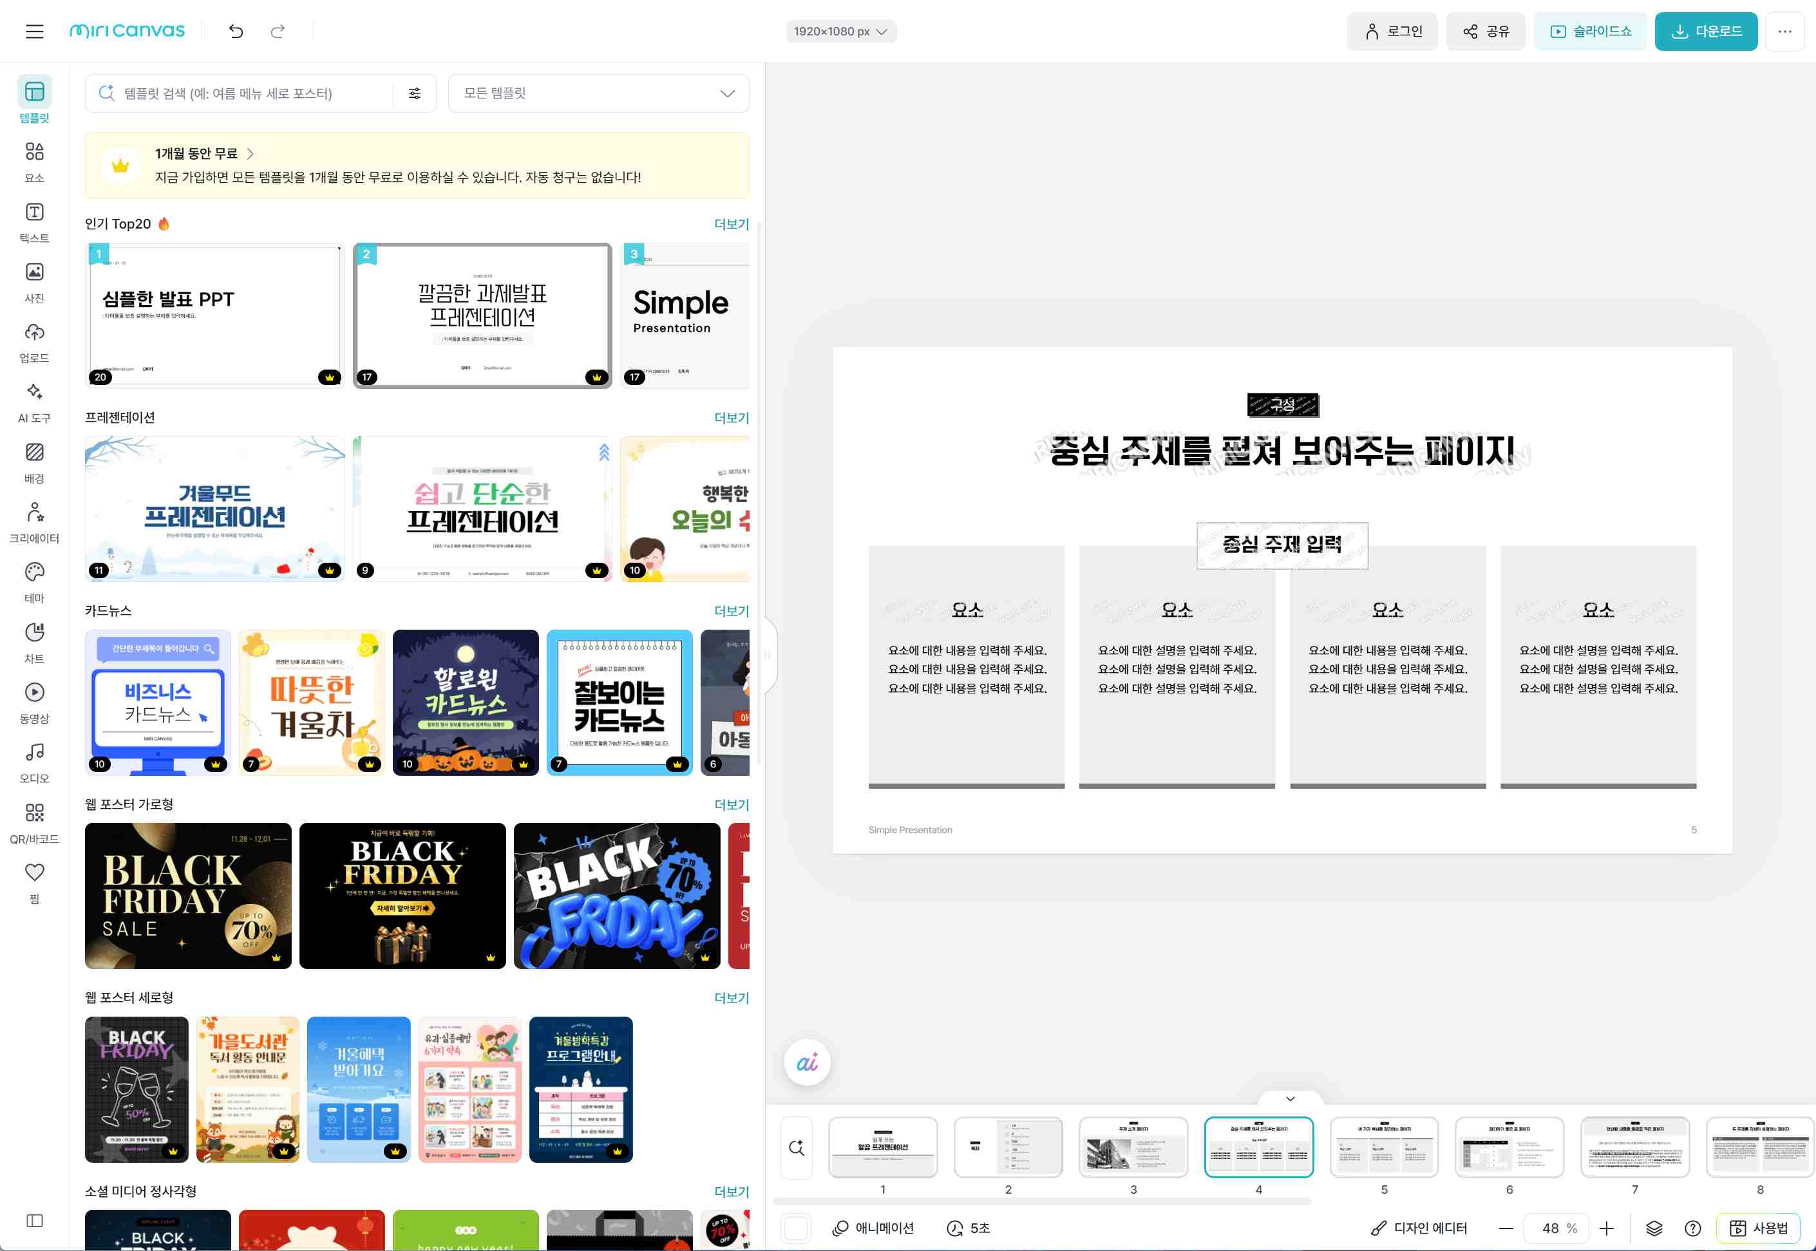Toggle the sidebar panel collapse icon

35,1221
